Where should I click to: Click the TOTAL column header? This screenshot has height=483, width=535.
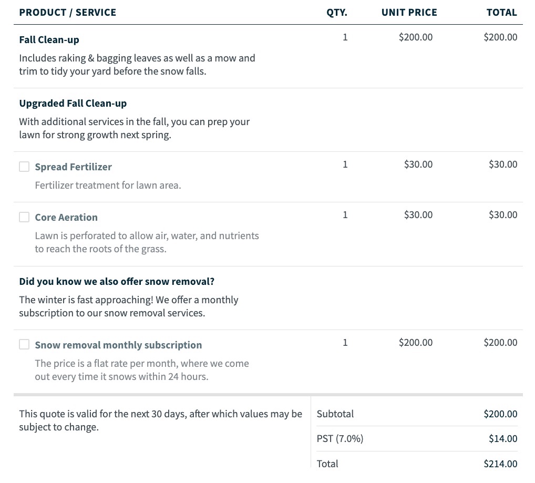pyautogui.click(x=501, y=12)
